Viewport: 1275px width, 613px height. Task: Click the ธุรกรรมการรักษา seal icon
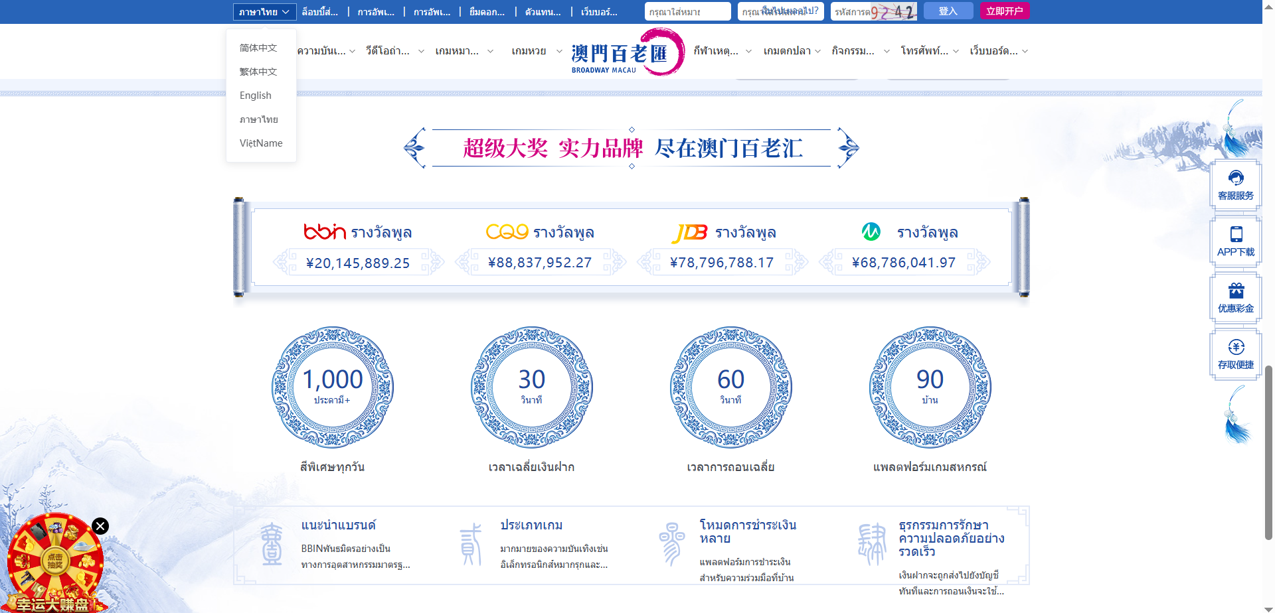872,544
